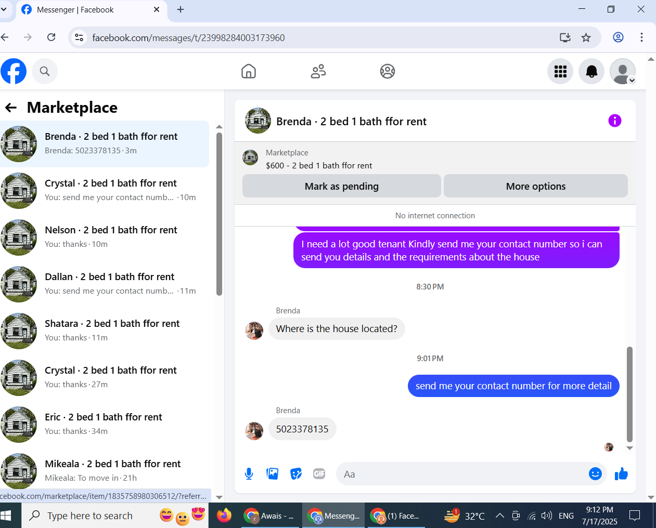
Task: Open the Friends icon in top navigation
Action: 318,71
